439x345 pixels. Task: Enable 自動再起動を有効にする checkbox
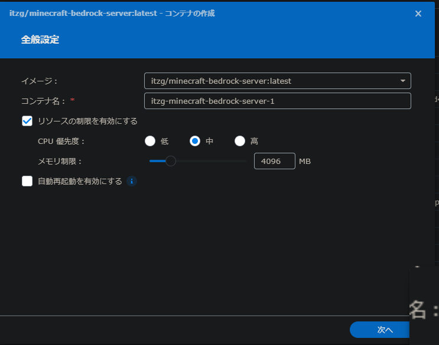27,181
